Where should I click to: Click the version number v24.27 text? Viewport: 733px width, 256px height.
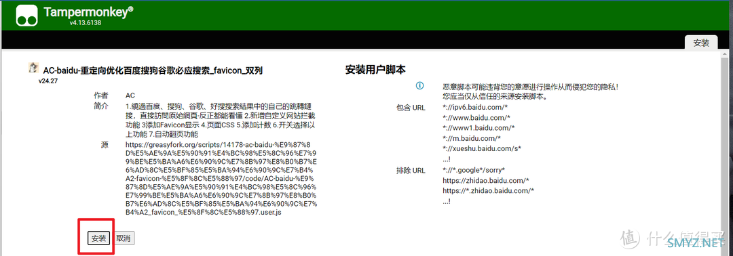pos(48,81)
